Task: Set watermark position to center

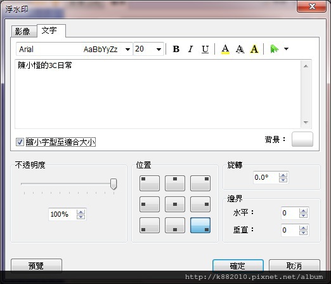Action: (175, 204)
